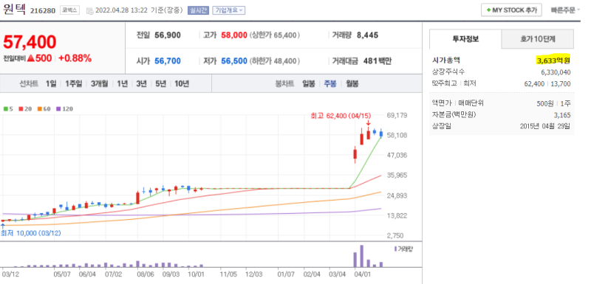Click the 자본금 3,165 value
This screenshot has height=284, width=591.
(x=562, y=115)
